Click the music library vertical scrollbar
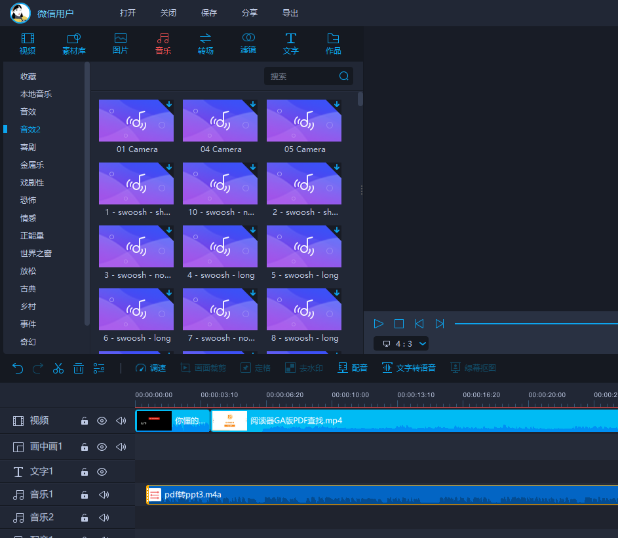Viewport: 618px width, 538px height. pyautogui.click(x=360, y=99)
